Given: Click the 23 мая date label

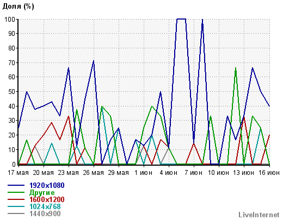Looking at the screenshot, I should coord(69,173).
